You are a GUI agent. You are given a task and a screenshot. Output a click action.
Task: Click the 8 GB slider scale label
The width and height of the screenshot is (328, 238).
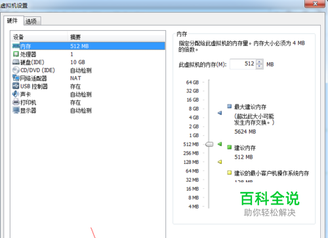pyautogui.click(x=194, y=109)
